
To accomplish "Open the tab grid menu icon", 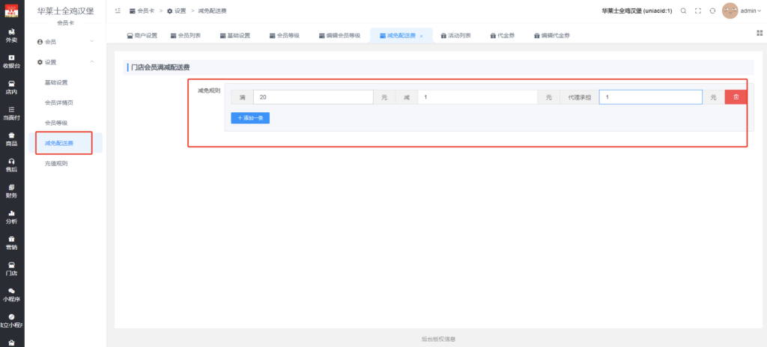I will point(760,33).
